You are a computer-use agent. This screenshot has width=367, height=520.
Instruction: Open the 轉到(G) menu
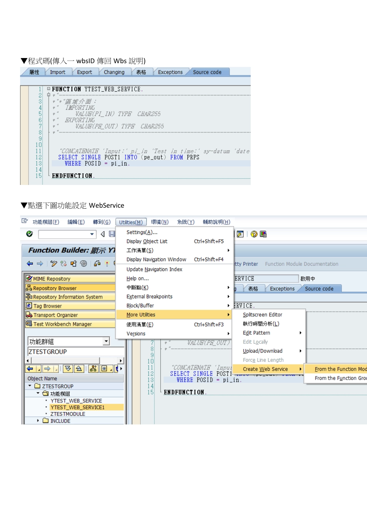pos(102,222)
